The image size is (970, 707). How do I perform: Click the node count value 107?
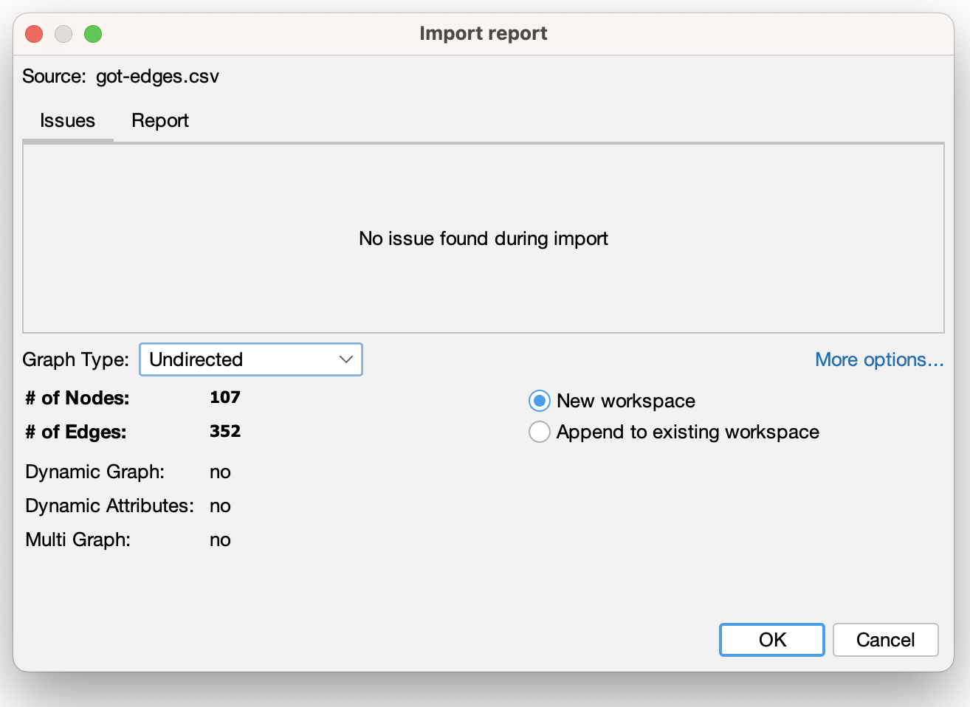pyautogui.click(x=225, y=398)
